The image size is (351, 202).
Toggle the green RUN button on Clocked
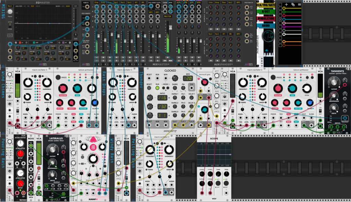point(157,88)
